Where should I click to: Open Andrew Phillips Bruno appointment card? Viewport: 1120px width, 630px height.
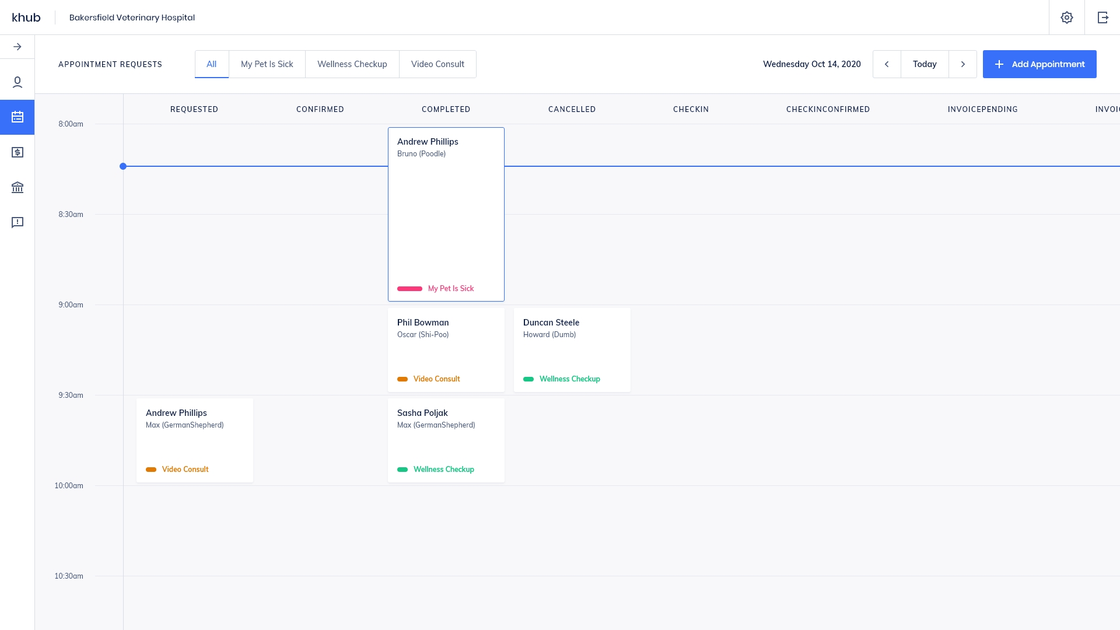[x=446, y=214]
